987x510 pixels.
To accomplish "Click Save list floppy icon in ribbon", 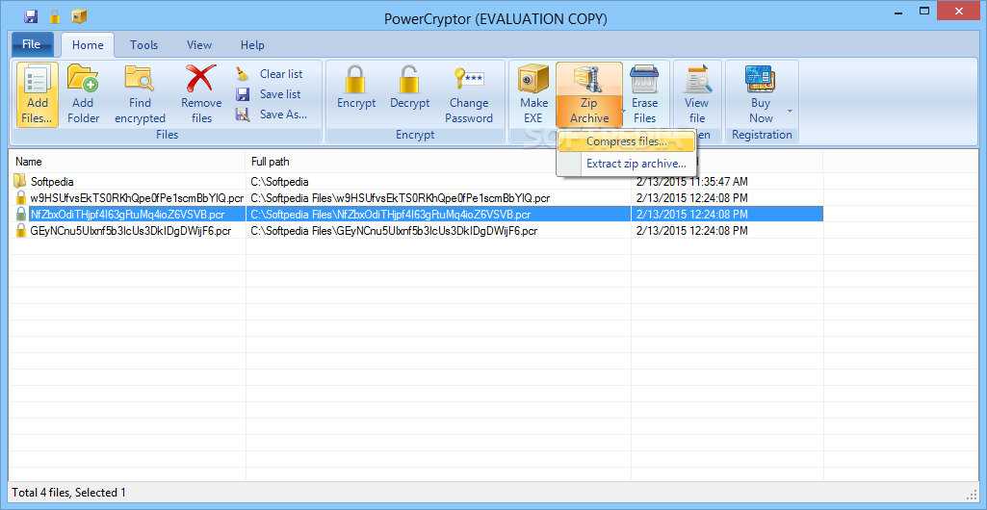I will (243, 94).
